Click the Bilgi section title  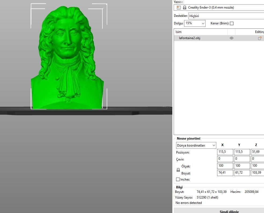pos(179,187)
